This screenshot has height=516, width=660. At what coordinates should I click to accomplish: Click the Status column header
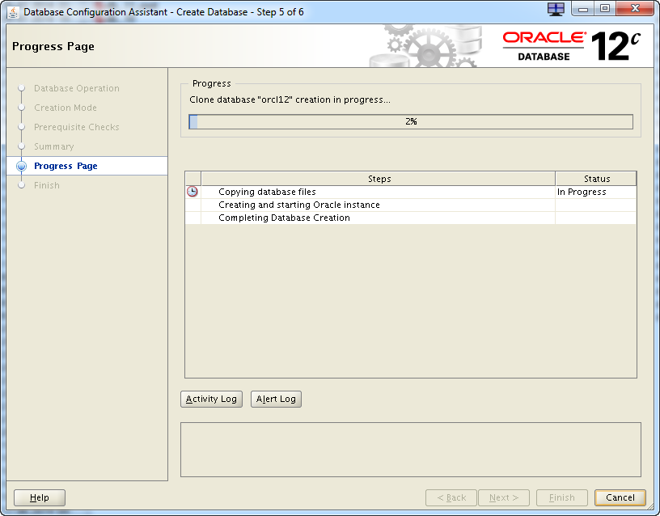pyautogui.click(x=596, y=179)
